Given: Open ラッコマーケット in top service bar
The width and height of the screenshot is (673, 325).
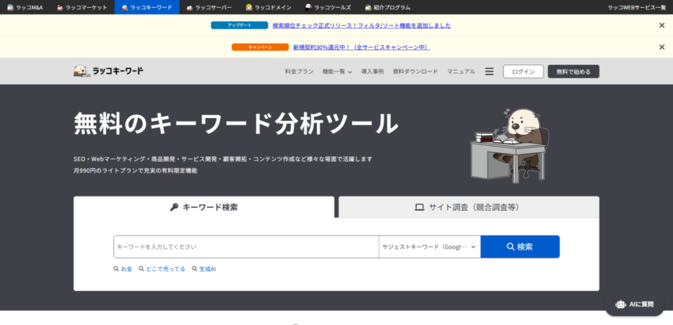Looking at the screenshot, I should 82,7.
